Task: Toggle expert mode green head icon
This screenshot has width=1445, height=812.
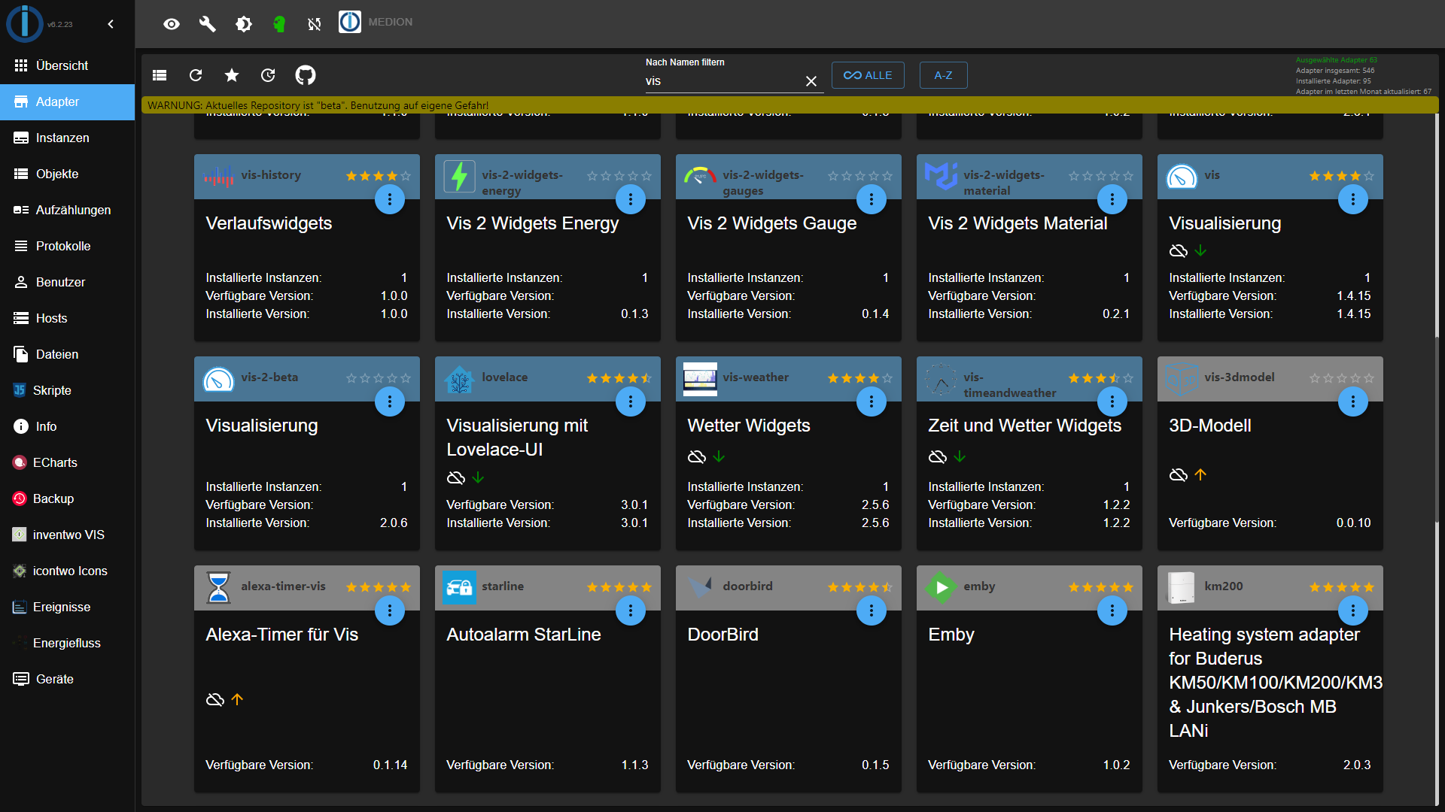Action: point(279,24)
